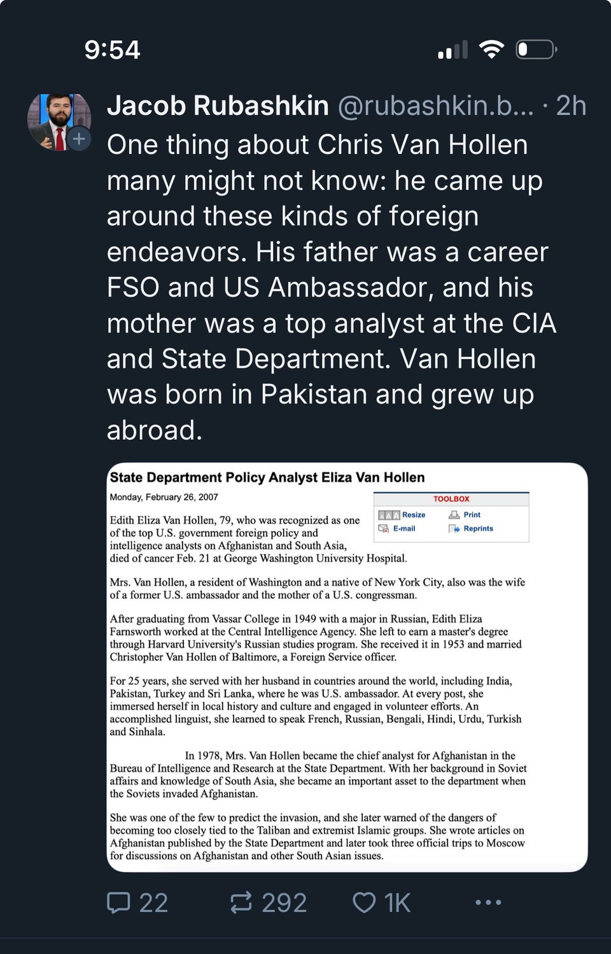The height and width of the screenshot is (954, 611).
Task: Open the three-dot more options menu
Action: [488, 902]
